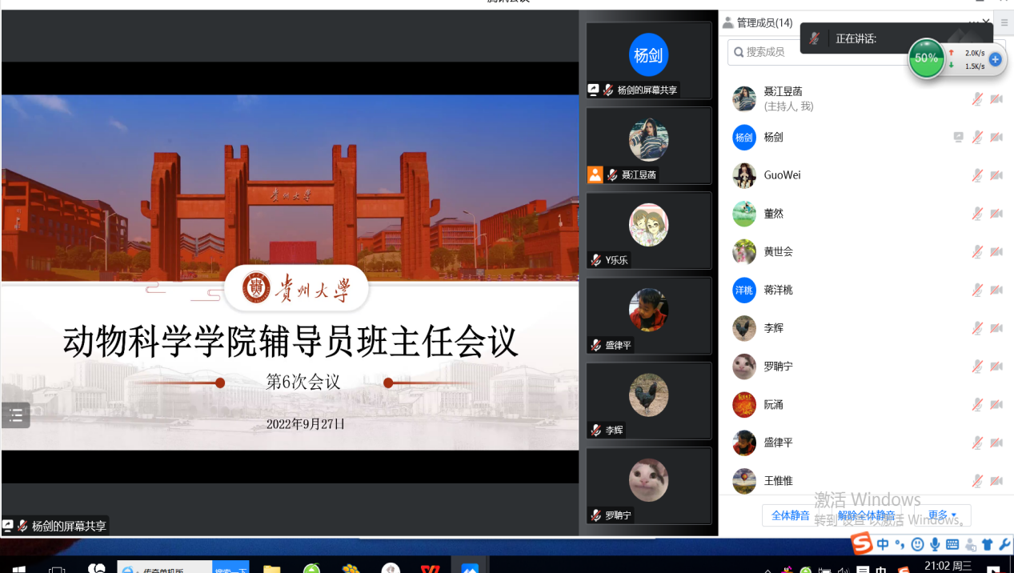Viewport: 1014px width, 573px height.
Task: Click the hamburger menu at panel top-right
Action: pyautogui.click(x=1004, y=23)
